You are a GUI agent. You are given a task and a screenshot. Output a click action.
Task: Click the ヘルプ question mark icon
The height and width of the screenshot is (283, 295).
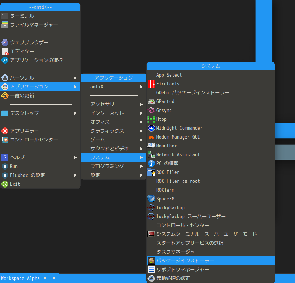click(x=5, y=157)
